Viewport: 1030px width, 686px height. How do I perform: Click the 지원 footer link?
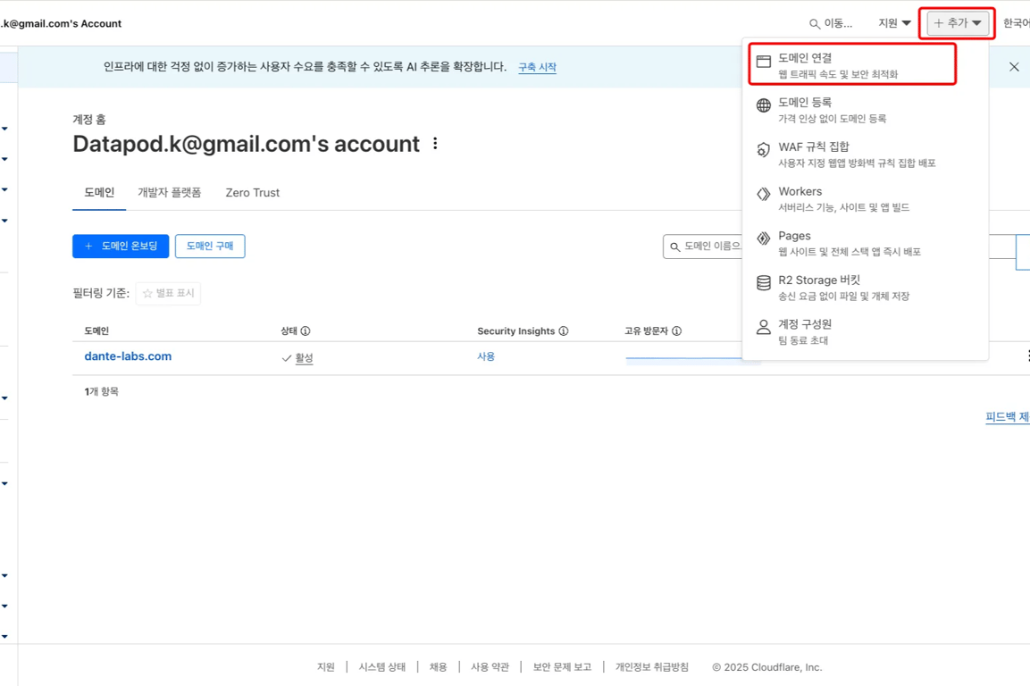coord(326,667)
